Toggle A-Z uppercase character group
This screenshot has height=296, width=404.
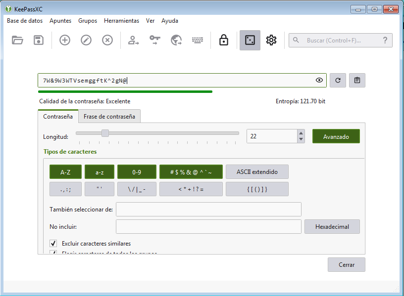pos(65,172)
